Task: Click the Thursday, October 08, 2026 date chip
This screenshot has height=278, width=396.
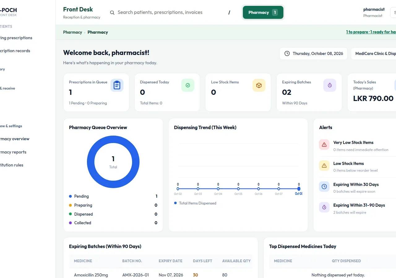Action: coord(313,53)
